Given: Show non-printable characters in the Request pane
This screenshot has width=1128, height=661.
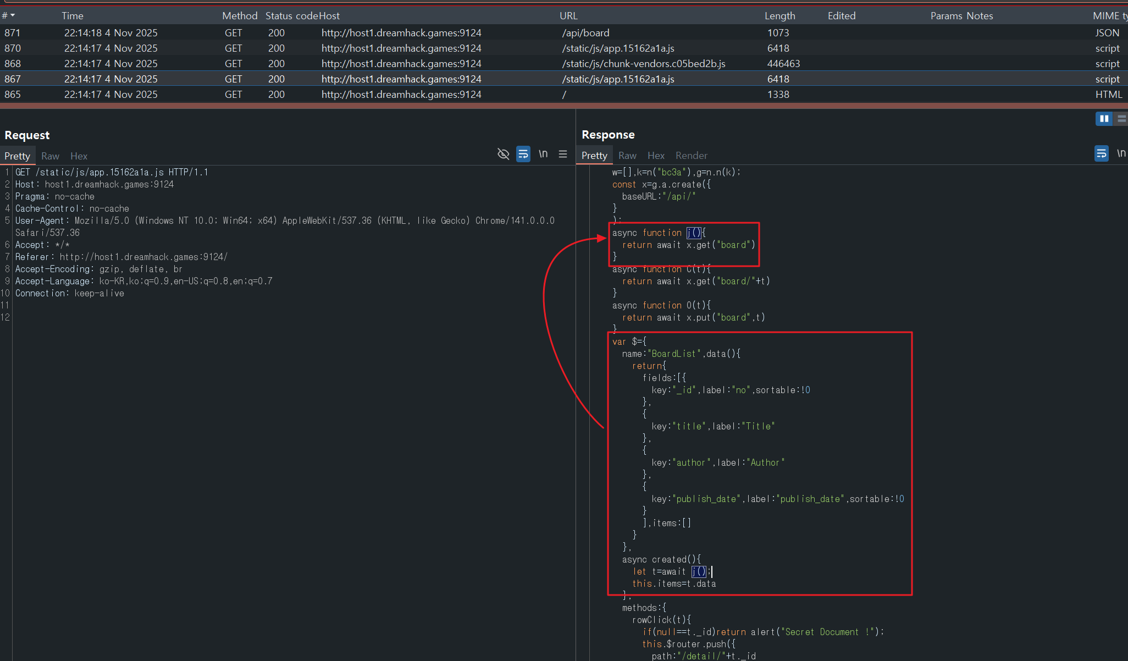Looking at the screenshot, I should pos(543,154).
